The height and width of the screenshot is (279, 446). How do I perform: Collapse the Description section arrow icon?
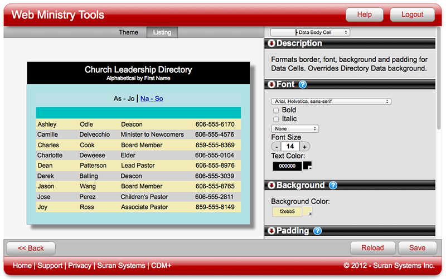pyautogui.click(x=272, y=43)
